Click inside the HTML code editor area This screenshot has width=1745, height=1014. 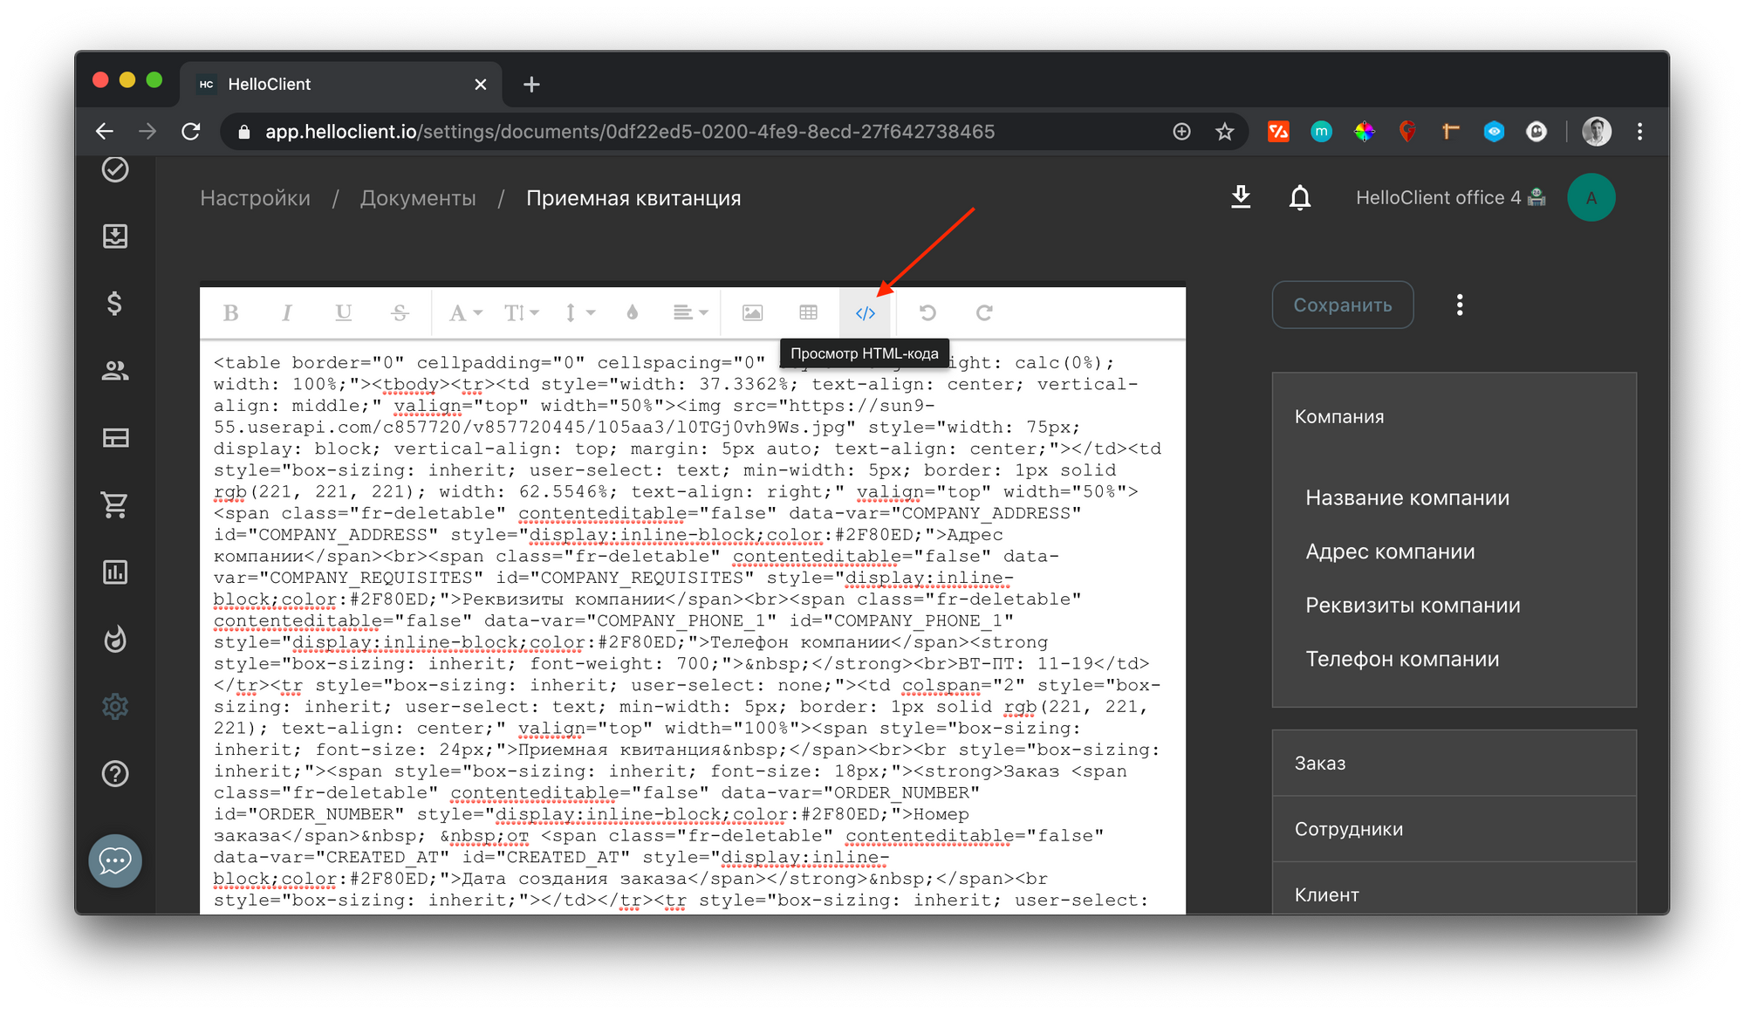point(692,628)
